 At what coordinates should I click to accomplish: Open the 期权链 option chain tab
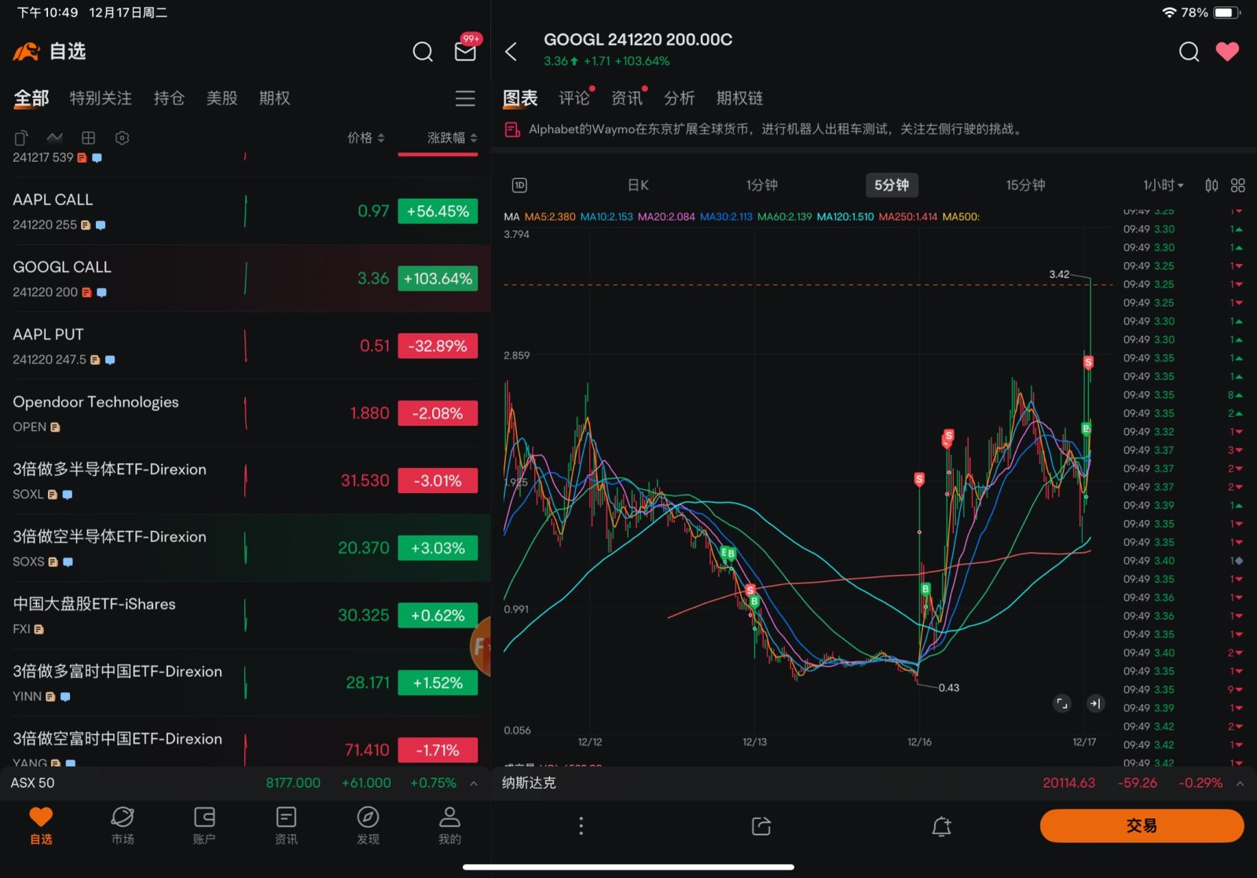739,98
